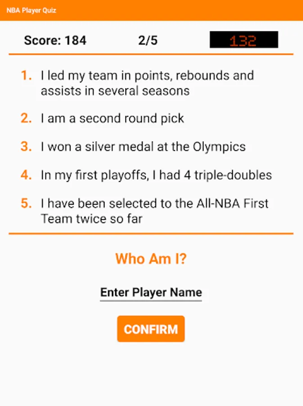Click the All-NBA First Team clue
Viewport: 303px width, 406px height.
(x=154, y=211)
